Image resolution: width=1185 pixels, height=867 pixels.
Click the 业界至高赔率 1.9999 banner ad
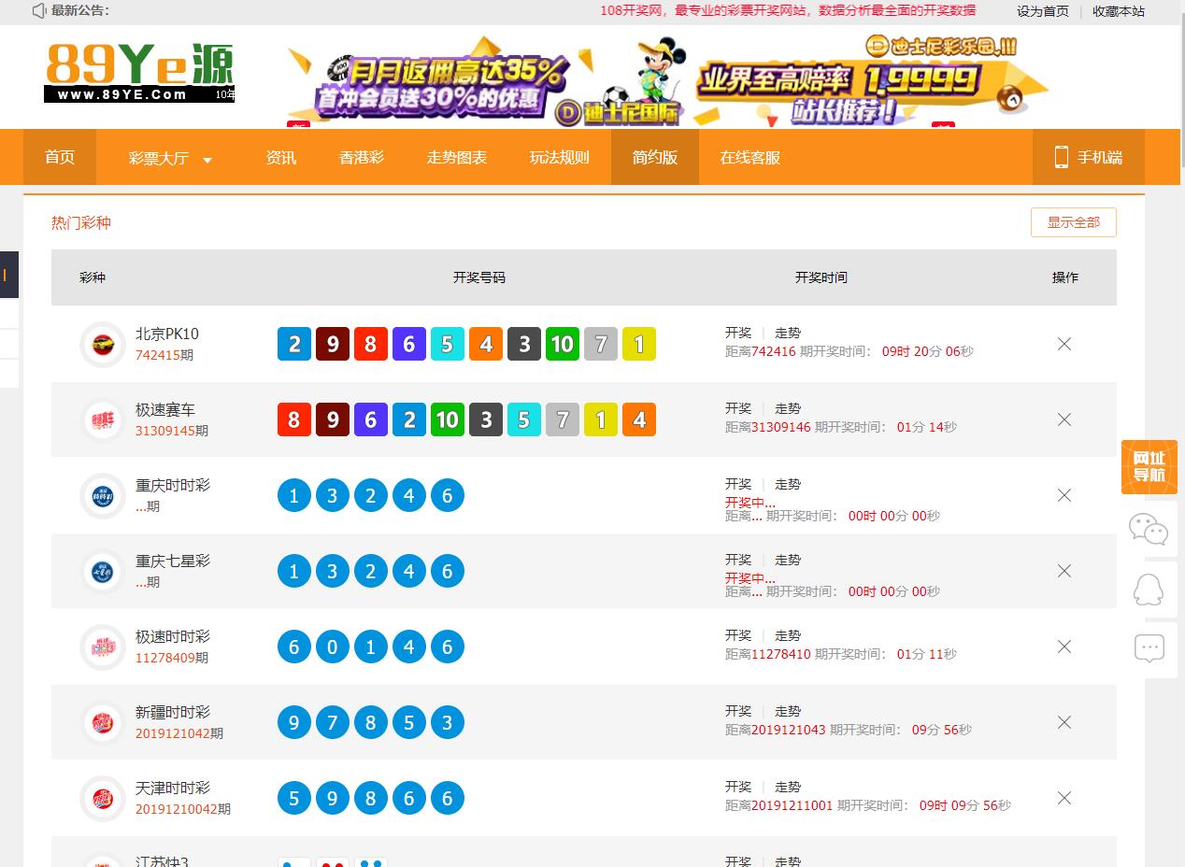pos(872,81)
